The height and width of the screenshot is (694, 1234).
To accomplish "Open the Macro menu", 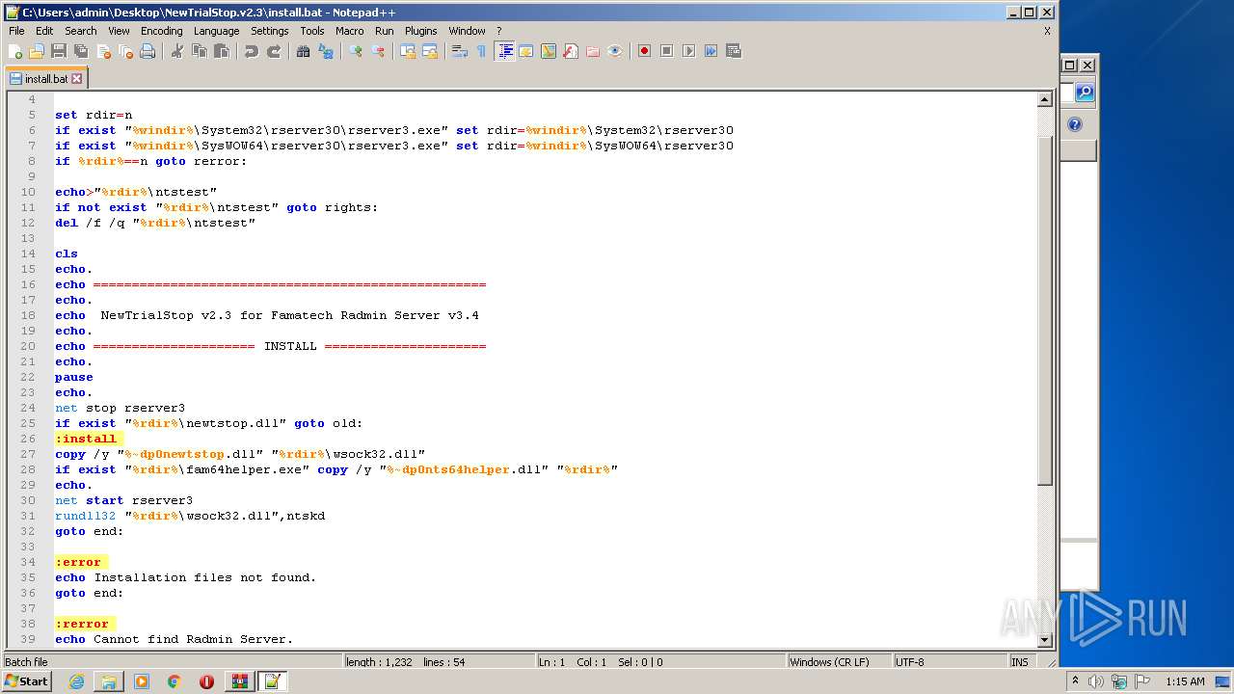I will (350, 31).
